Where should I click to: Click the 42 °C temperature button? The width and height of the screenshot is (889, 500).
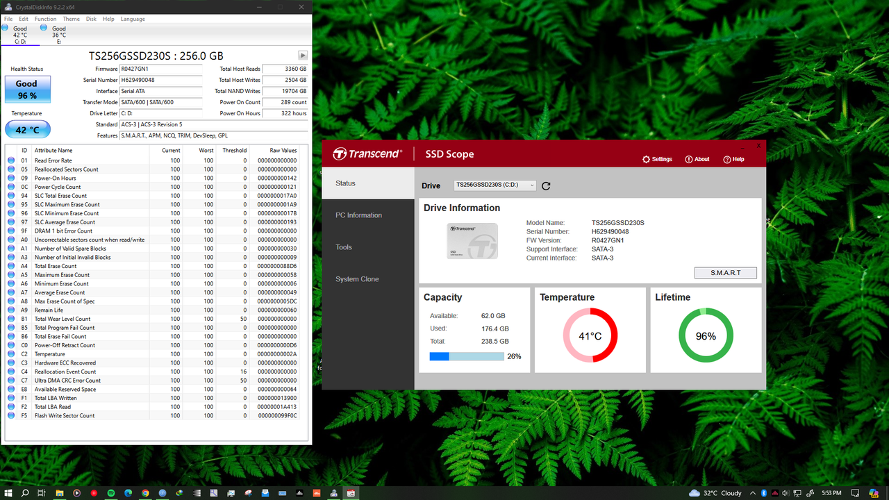click(x=27, y=130)
